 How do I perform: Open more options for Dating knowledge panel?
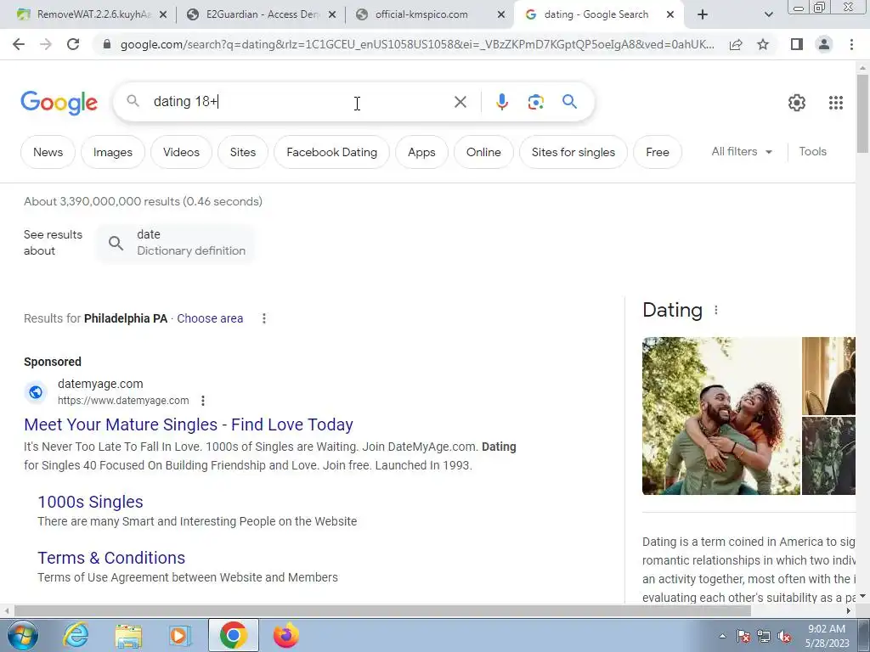715,310
